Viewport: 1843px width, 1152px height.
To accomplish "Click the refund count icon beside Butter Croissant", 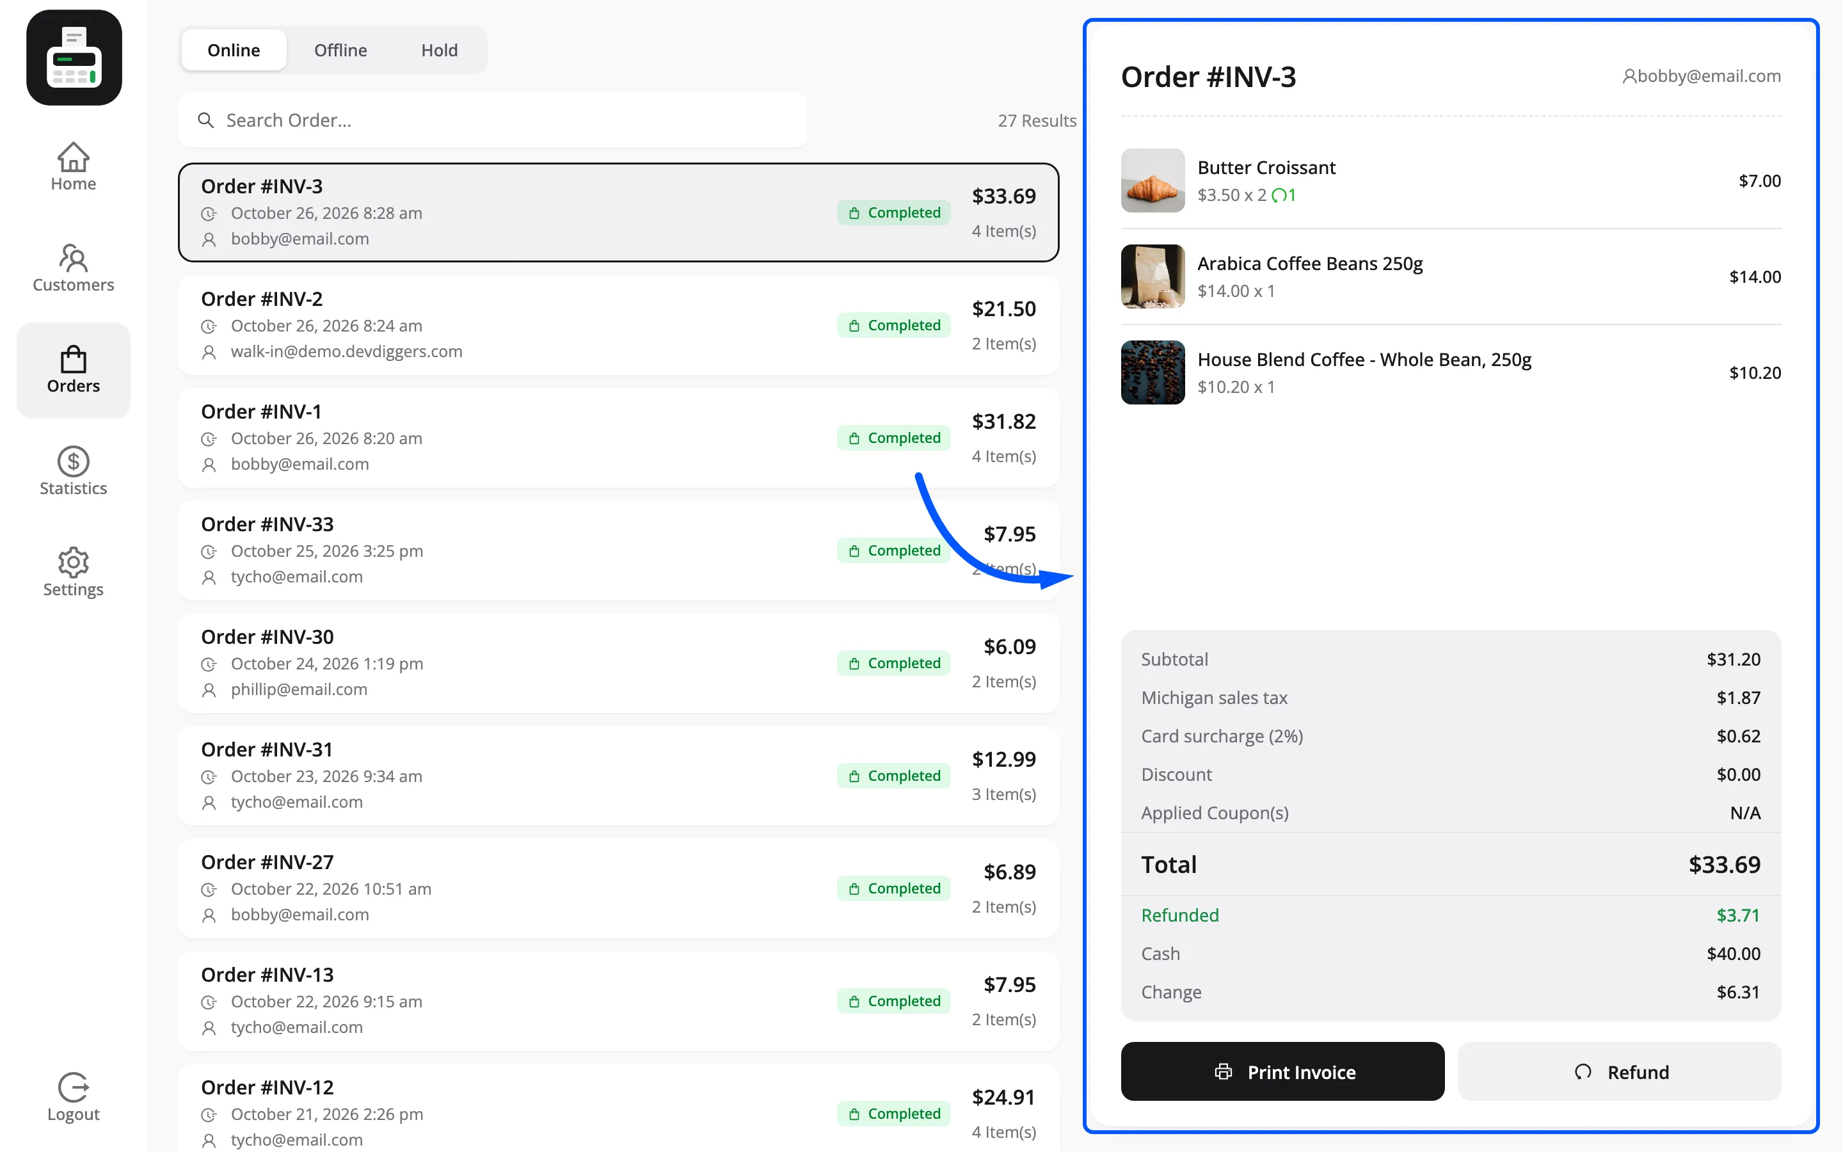I will [x=1279, y=196].
